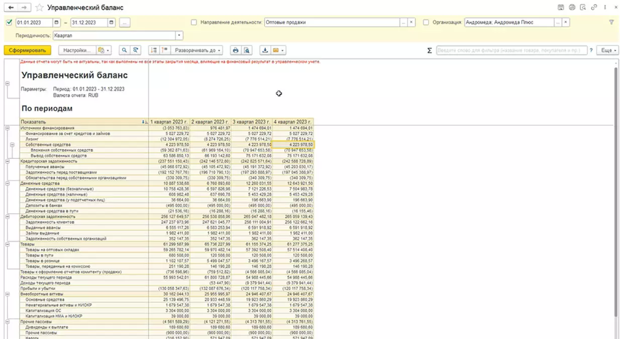This screenshot has height=339, width=620.
Task: Collapse the Источники финансирования group
Action: (7, 128)
